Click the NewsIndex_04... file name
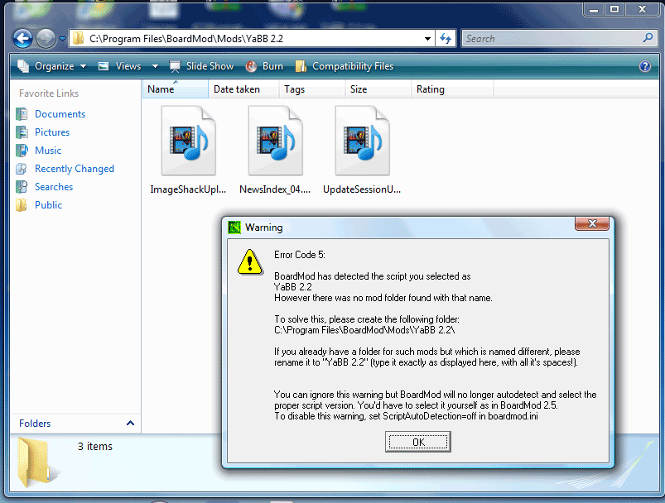This screenshot has height=503, width=665. pos(275,189)
